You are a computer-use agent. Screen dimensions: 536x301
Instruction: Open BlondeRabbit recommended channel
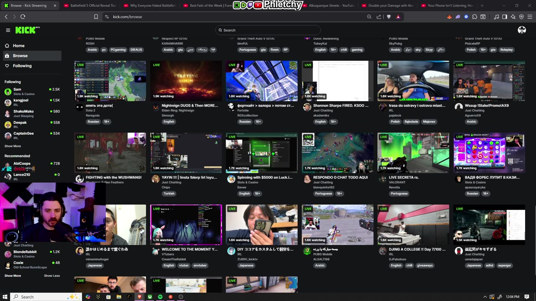click(x=32, y=254)
